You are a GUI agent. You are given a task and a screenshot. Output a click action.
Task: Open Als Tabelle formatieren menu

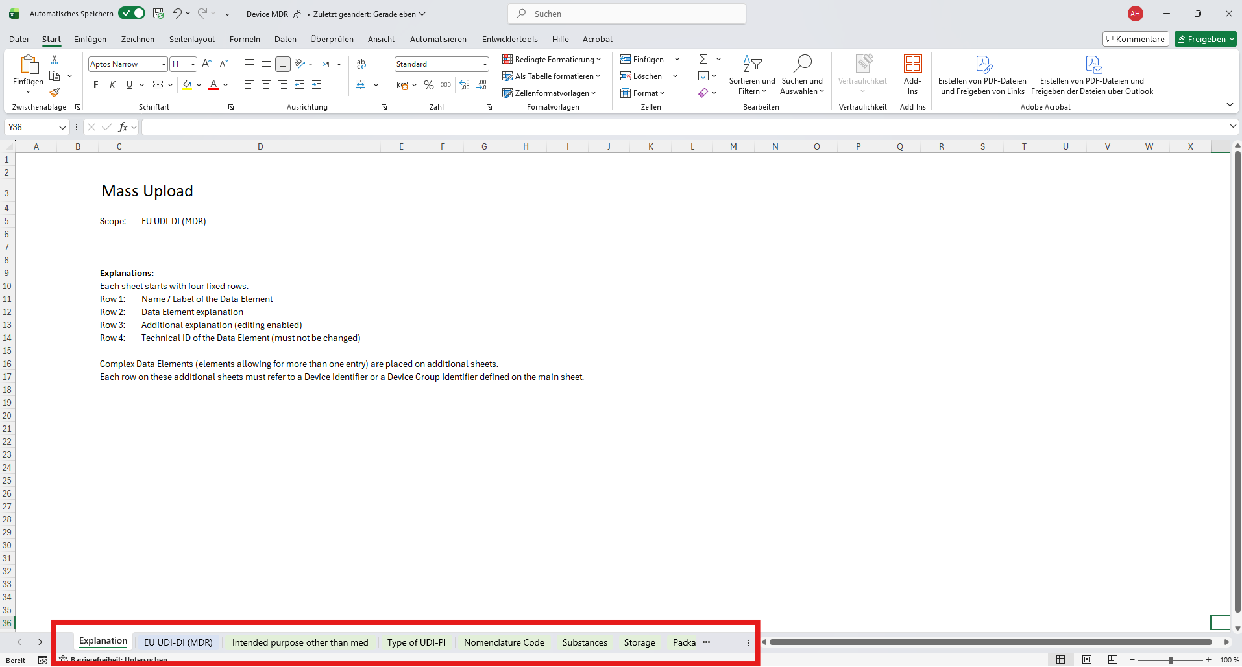552,76
